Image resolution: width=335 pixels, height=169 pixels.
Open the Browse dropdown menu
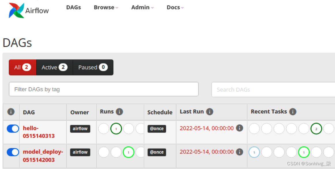pyautogui.click(x=106, y=7)
